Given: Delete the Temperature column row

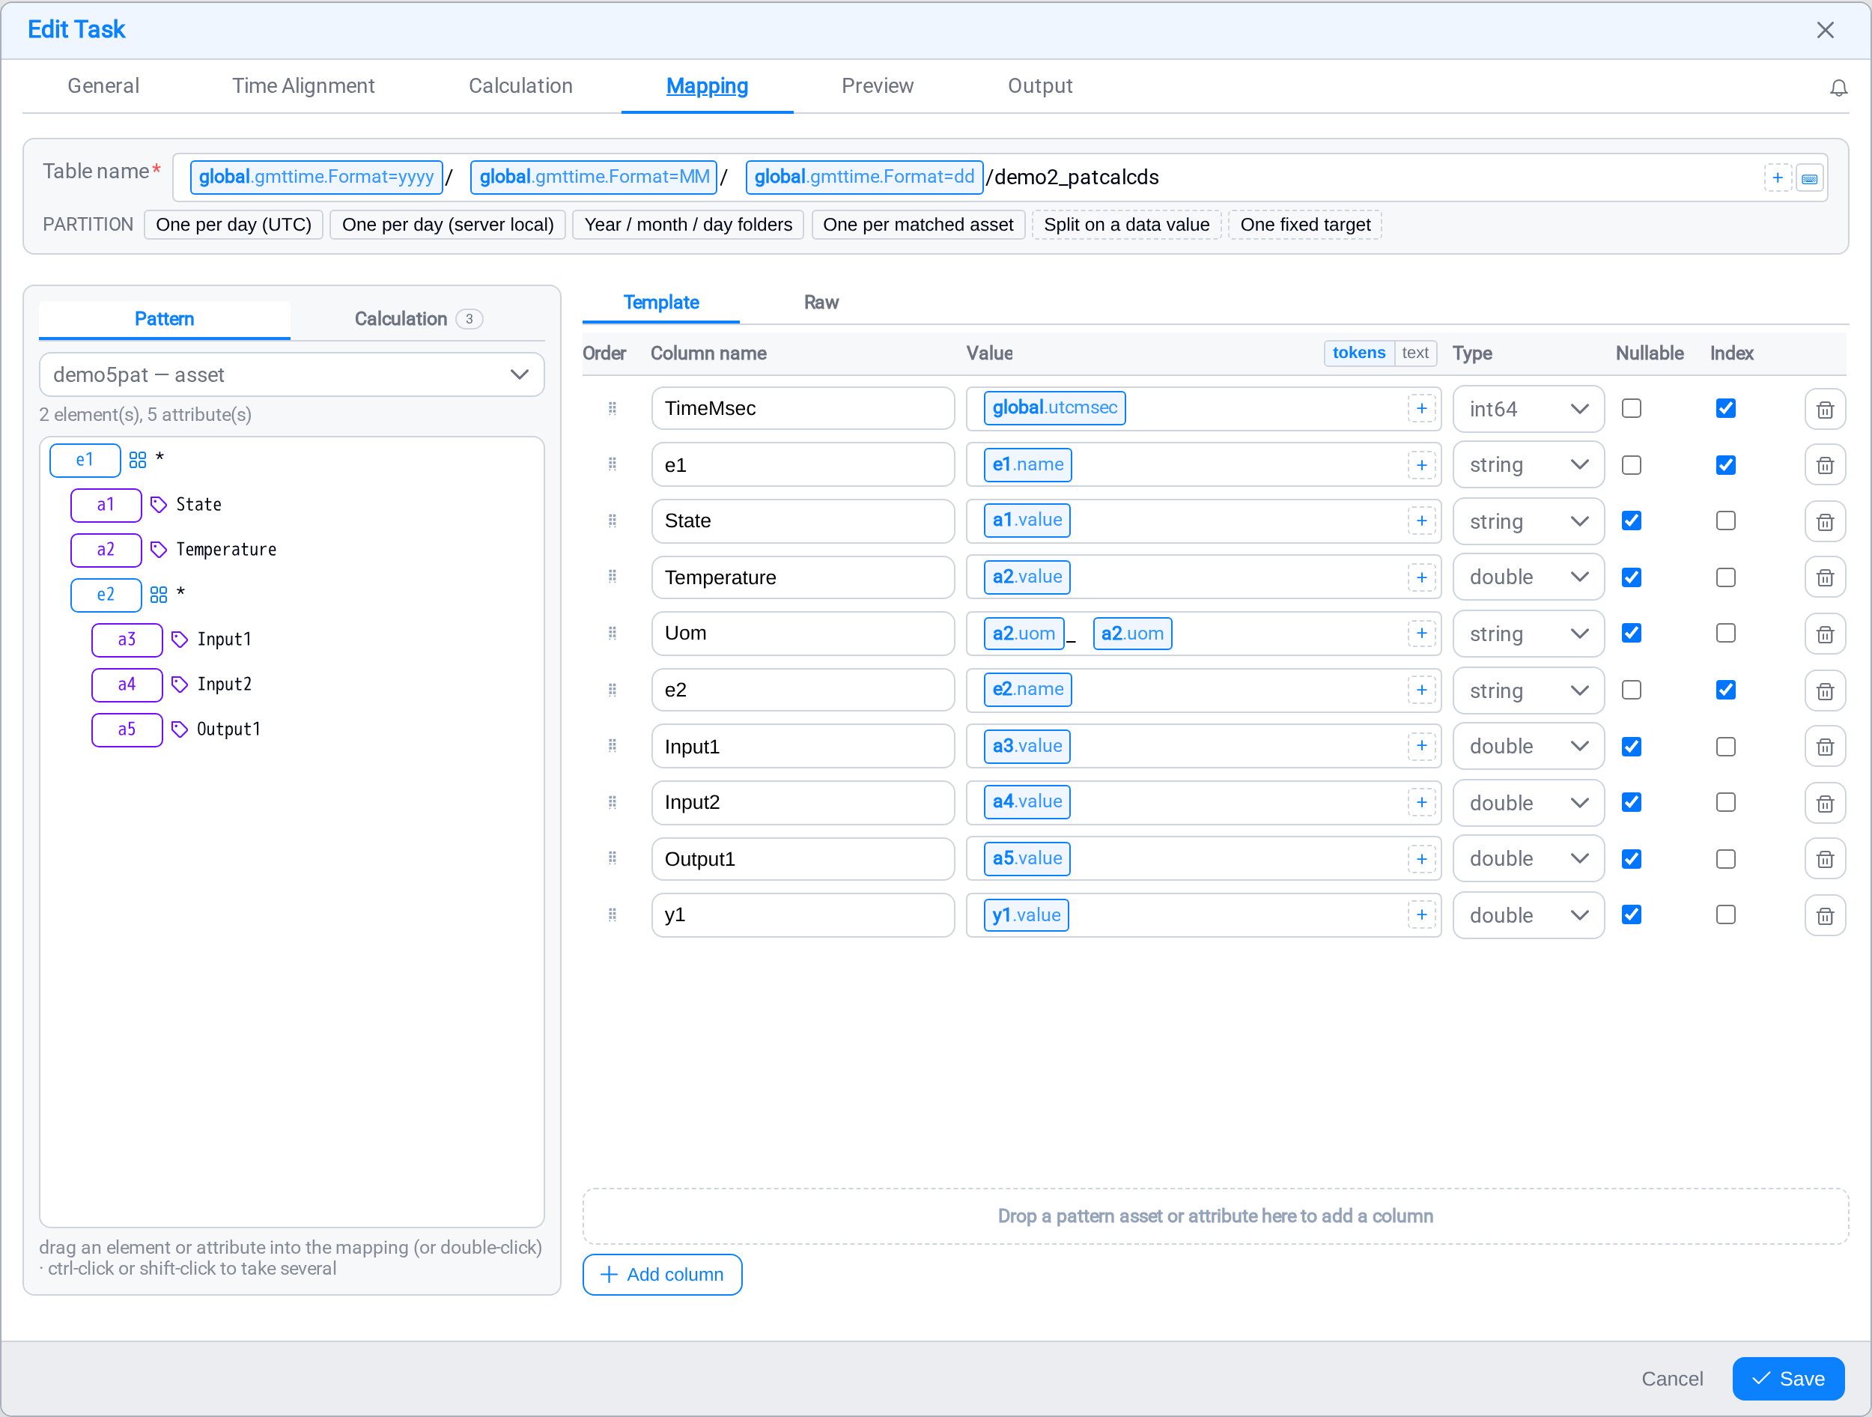Looking at the screenshot, I should point(1825,577).
